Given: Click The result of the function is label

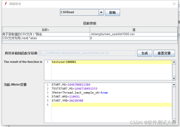Looking at the screenshot, I should pos(23,62).
